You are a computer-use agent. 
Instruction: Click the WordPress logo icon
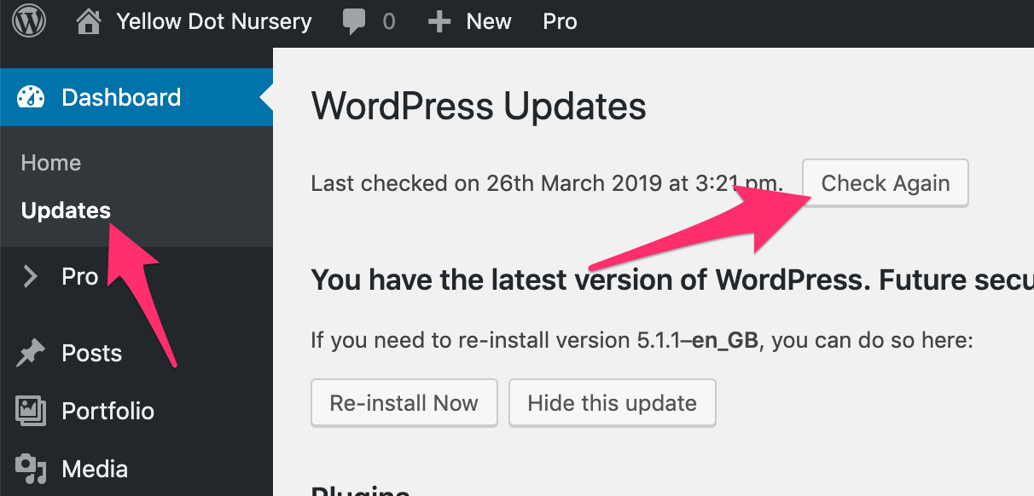click(x=30, y=21)
